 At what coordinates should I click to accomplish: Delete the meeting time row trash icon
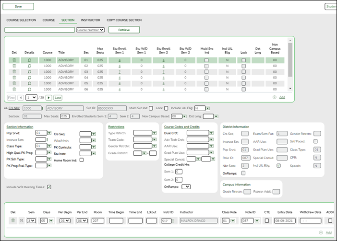coord(13,220)
